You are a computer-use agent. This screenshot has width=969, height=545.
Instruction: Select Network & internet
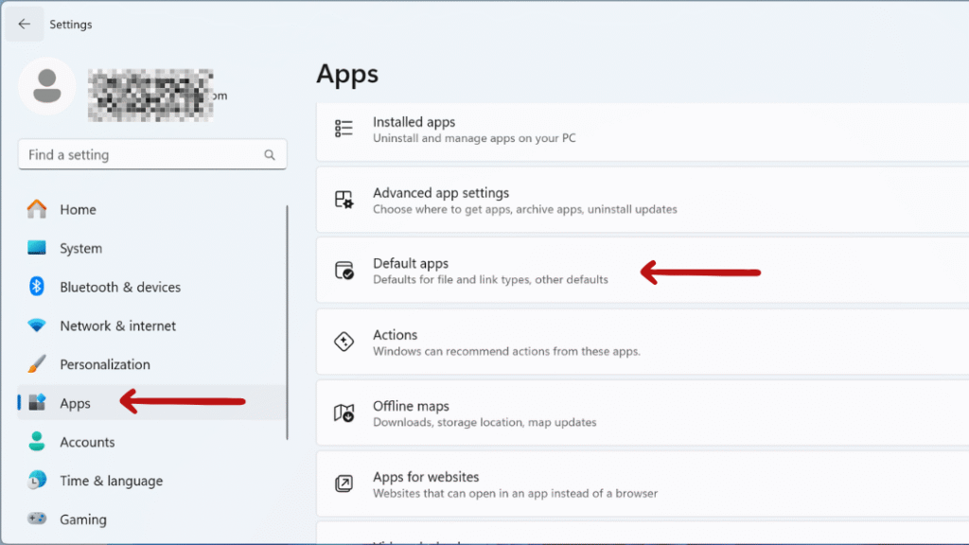(x=152, y=325)
